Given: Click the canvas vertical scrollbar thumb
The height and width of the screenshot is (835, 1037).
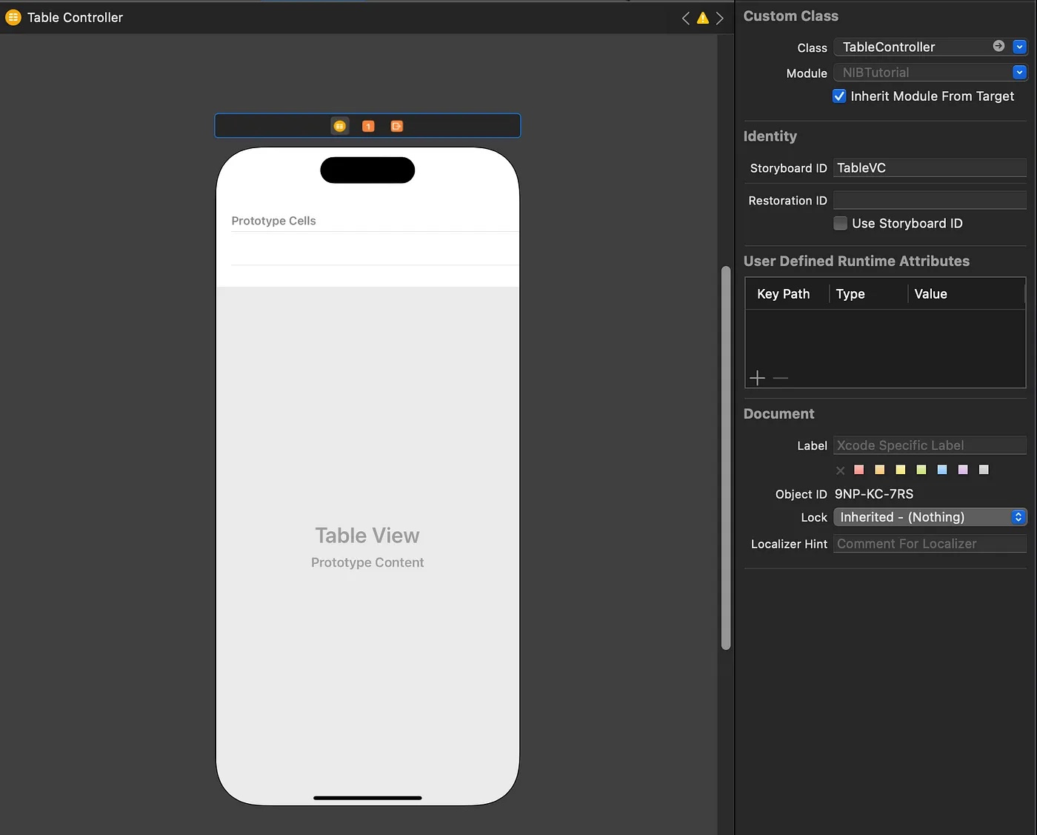Looking at the screenshot, I should click(x=726, y=458).
